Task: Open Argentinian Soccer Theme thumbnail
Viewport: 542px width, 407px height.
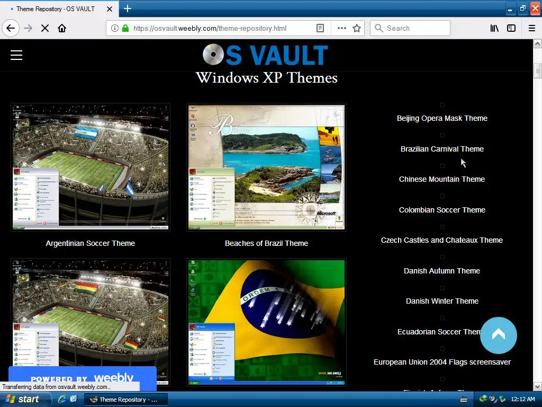Action: pyautogui.click(x=90, y=167)
